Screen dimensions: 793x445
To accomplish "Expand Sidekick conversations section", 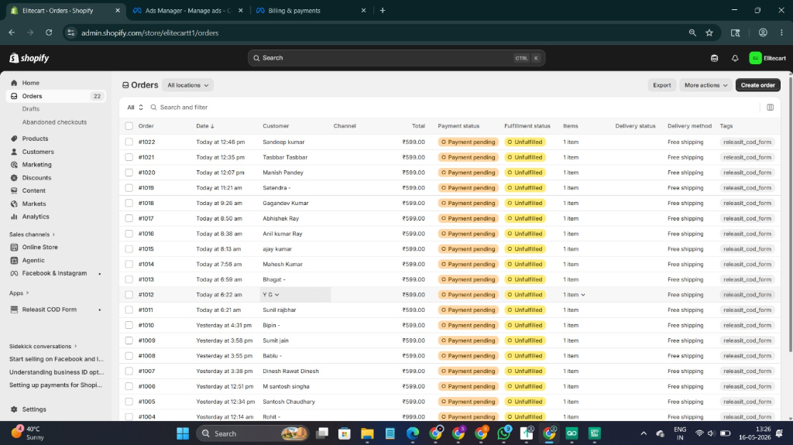I will coord(43,347).
